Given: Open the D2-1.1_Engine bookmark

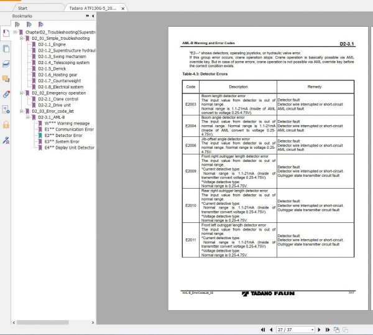Looking at the screenshot, I should coord(52,45).
